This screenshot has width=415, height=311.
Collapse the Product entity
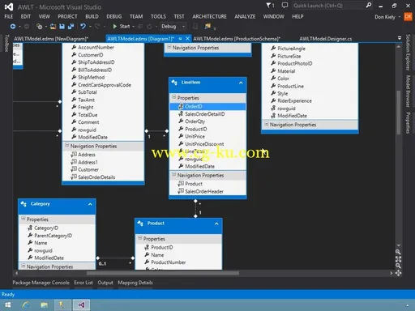click(216, 224)
